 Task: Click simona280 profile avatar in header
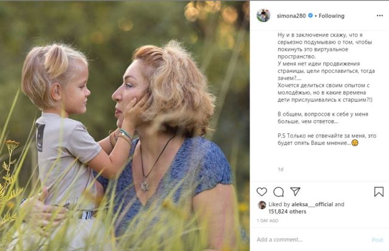tap(263, 16)
